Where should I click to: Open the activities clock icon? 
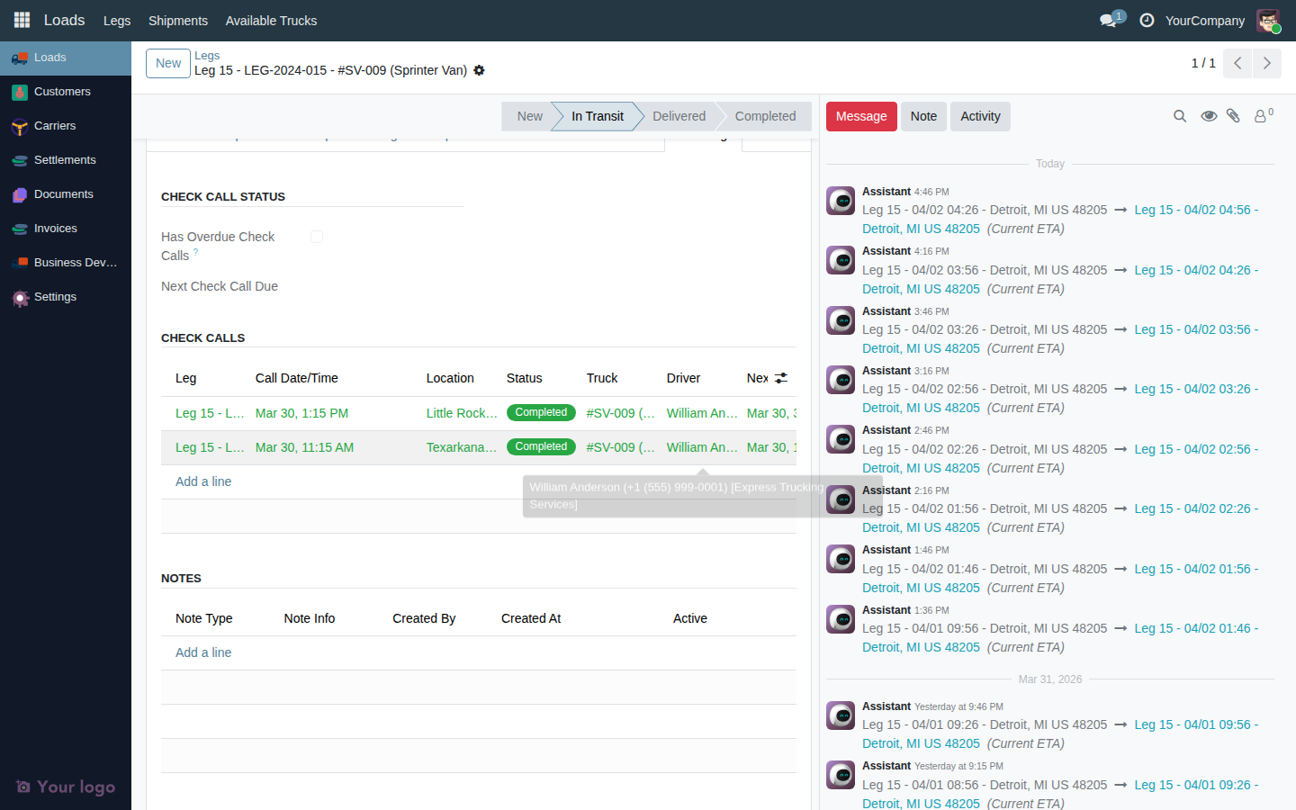[x=1147, y=20]
